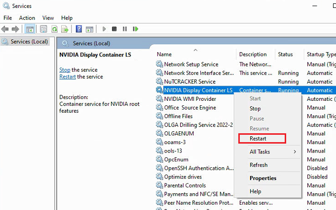Choose Restart from the context menu
336x210 pixels.
[x=258, y=139]
